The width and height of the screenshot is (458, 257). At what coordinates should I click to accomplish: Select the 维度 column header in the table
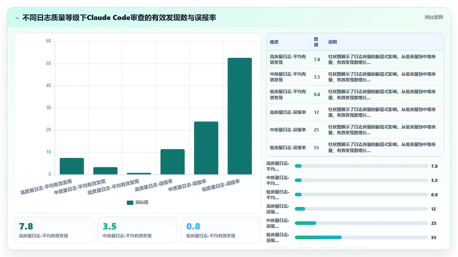pos(274,42)
